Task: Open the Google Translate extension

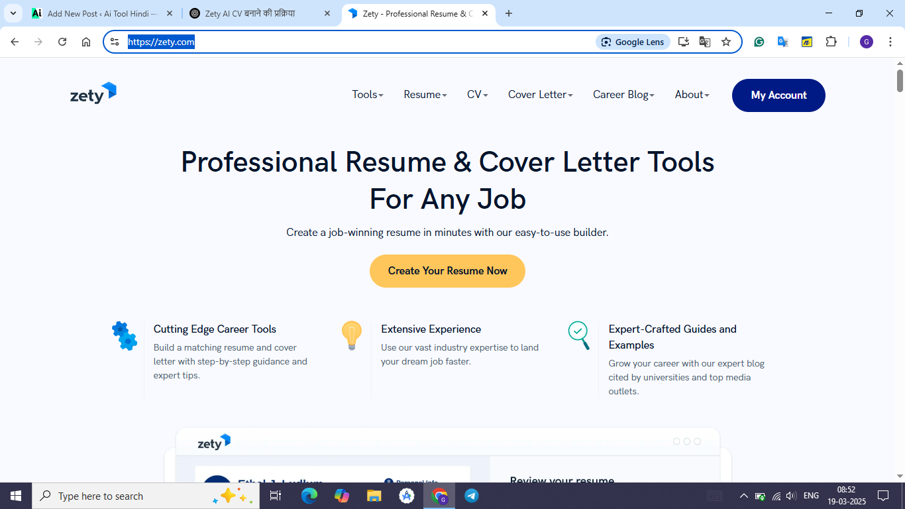Action: click(x=782, y=42)
